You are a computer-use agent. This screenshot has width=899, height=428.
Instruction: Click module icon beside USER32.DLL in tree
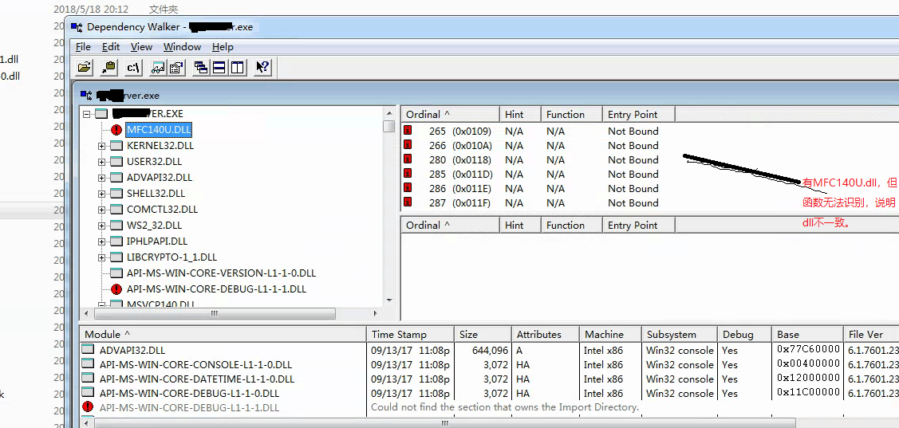(116, 162)
